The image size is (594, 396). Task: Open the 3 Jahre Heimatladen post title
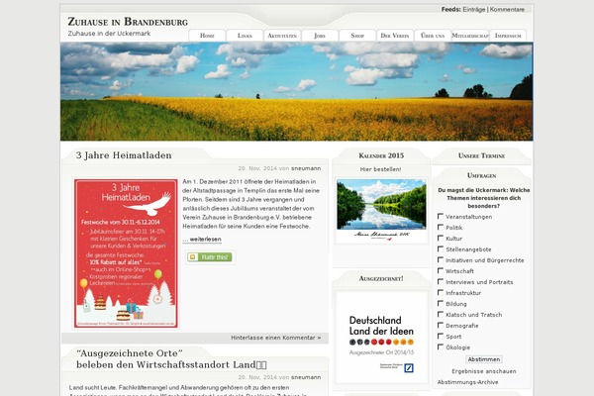point(124,155)
